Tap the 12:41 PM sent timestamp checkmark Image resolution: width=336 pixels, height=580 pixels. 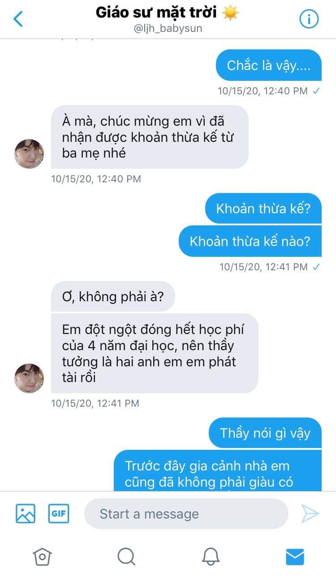(316, 267)
